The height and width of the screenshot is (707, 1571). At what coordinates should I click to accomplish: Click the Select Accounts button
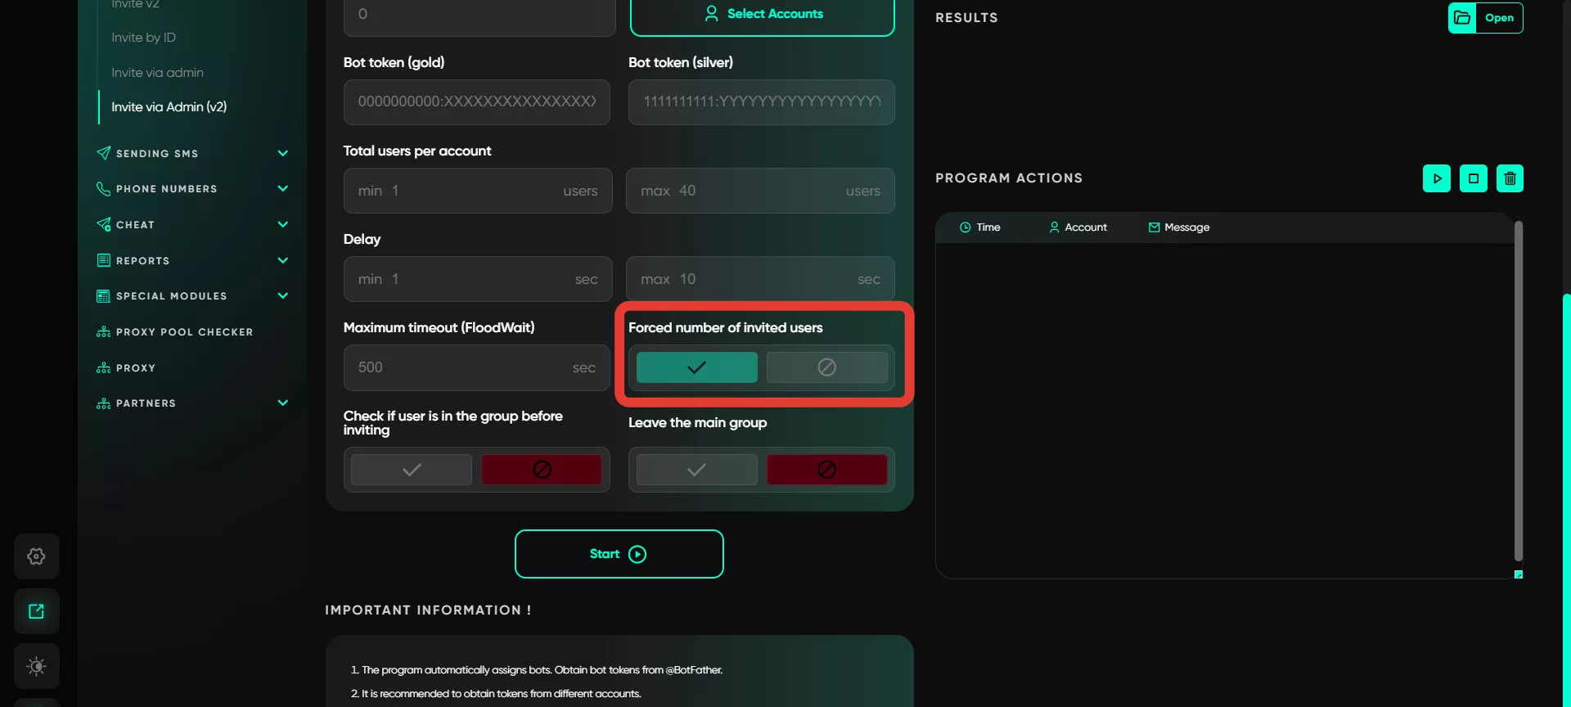point(762,15)
